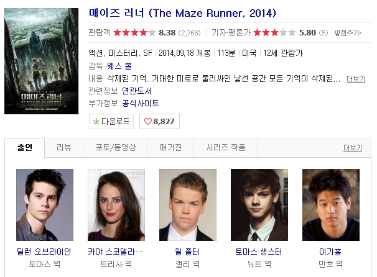Viewport: 377px width, 277px height.
Task: Select the 출연 cast tab
Action: point(24,148)
